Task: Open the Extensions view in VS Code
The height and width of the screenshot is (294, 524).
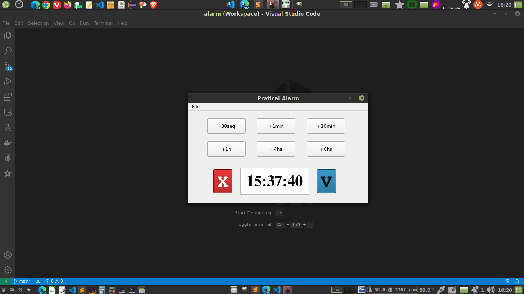Action: (x=8, y=96)
